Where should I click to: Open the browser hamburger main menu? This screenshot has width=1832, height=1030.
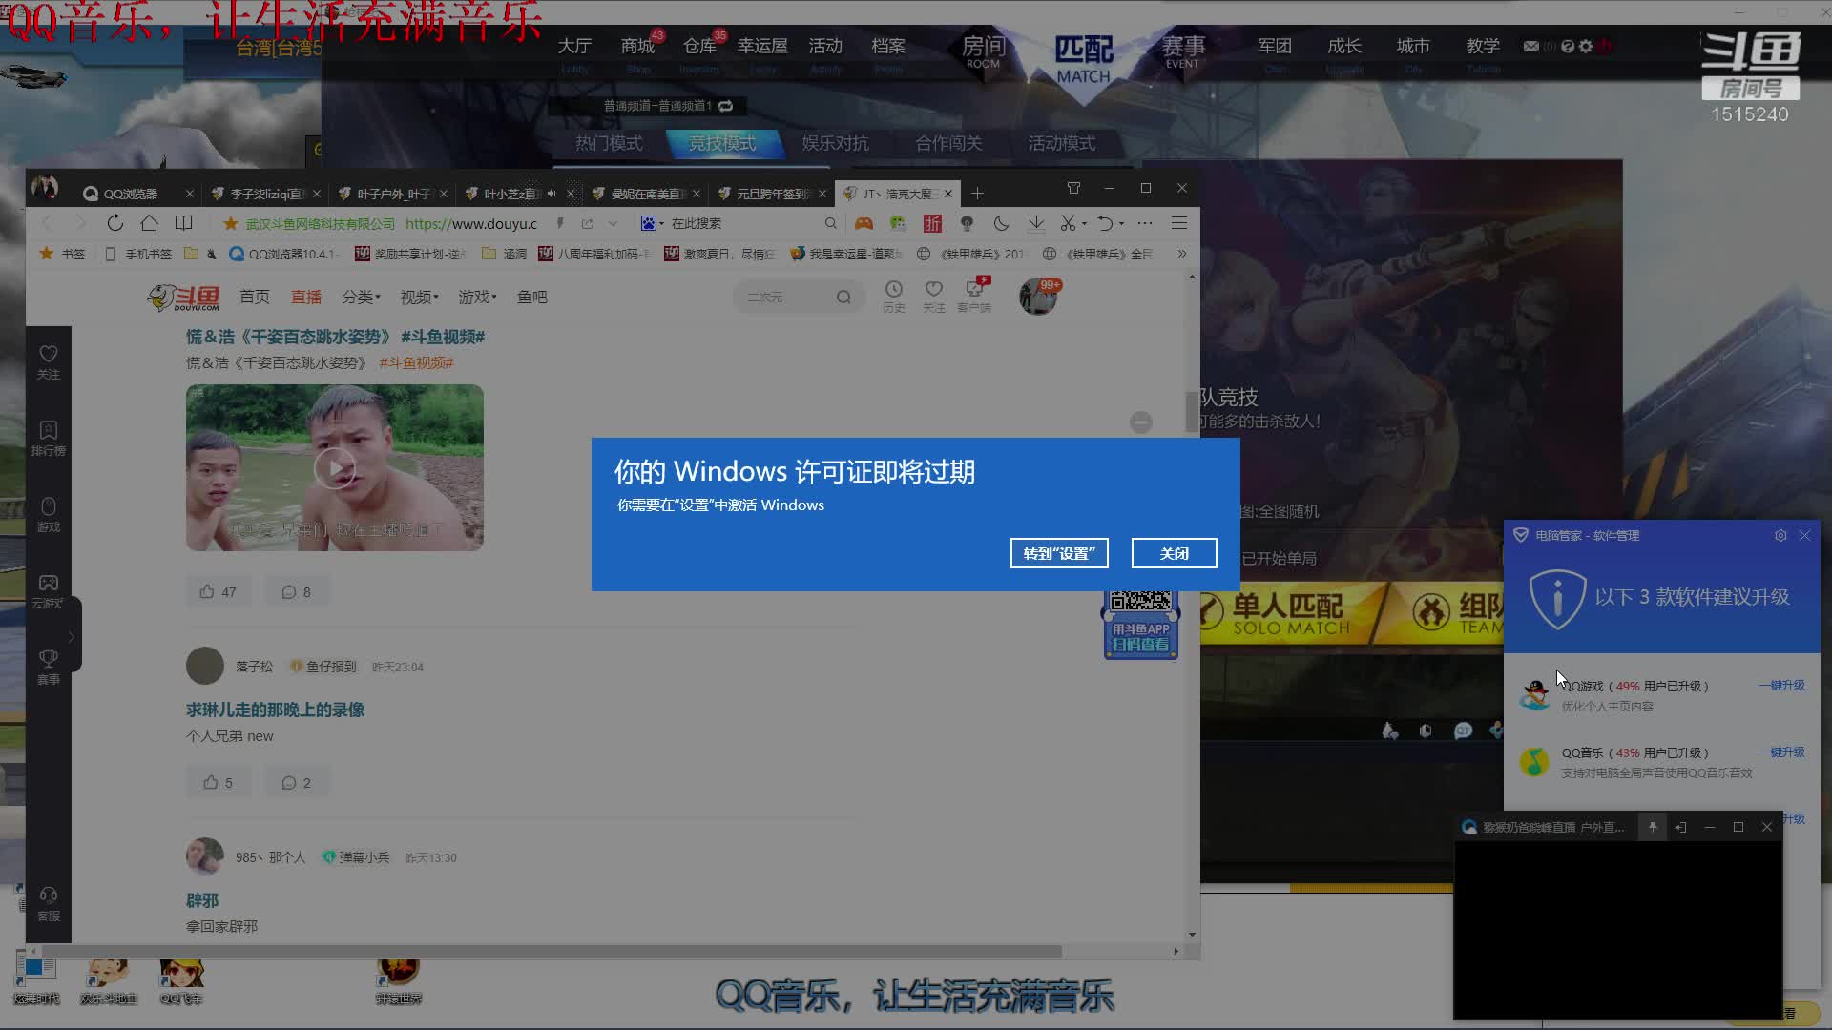(1179, 223)
